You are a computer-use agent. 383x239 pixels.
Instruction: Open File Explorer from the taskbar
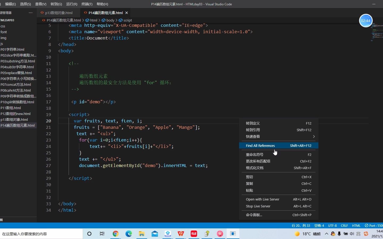141,234
